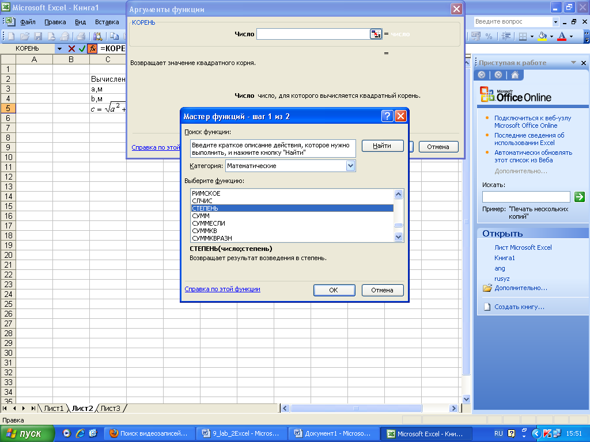
Task: Click the Borders toolbar icon
Action: [523, 36]
